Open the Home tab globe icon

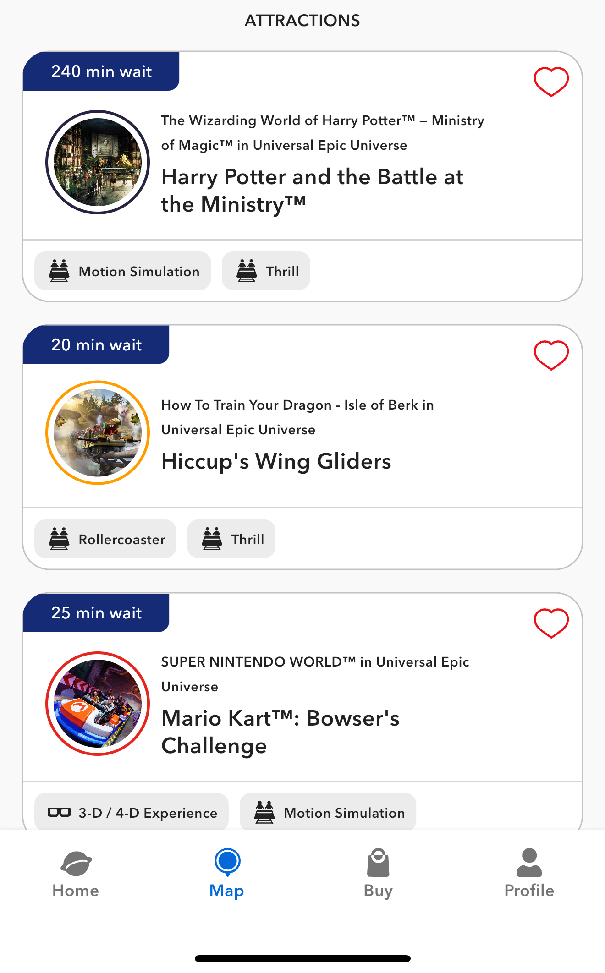click(76, 863)
